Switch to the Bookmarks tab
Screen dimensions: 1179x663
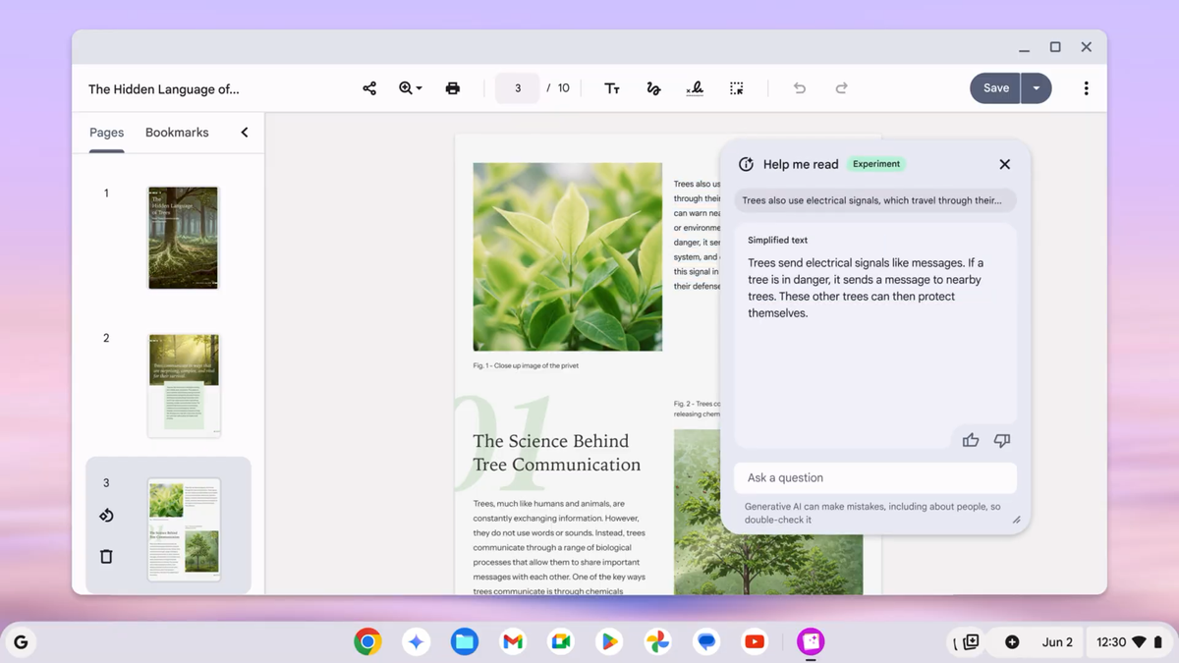tap(177, 133)
